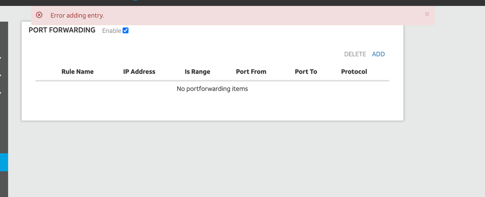Click the No portforwarding items row
Screen dimensions: 485x197
212,89
